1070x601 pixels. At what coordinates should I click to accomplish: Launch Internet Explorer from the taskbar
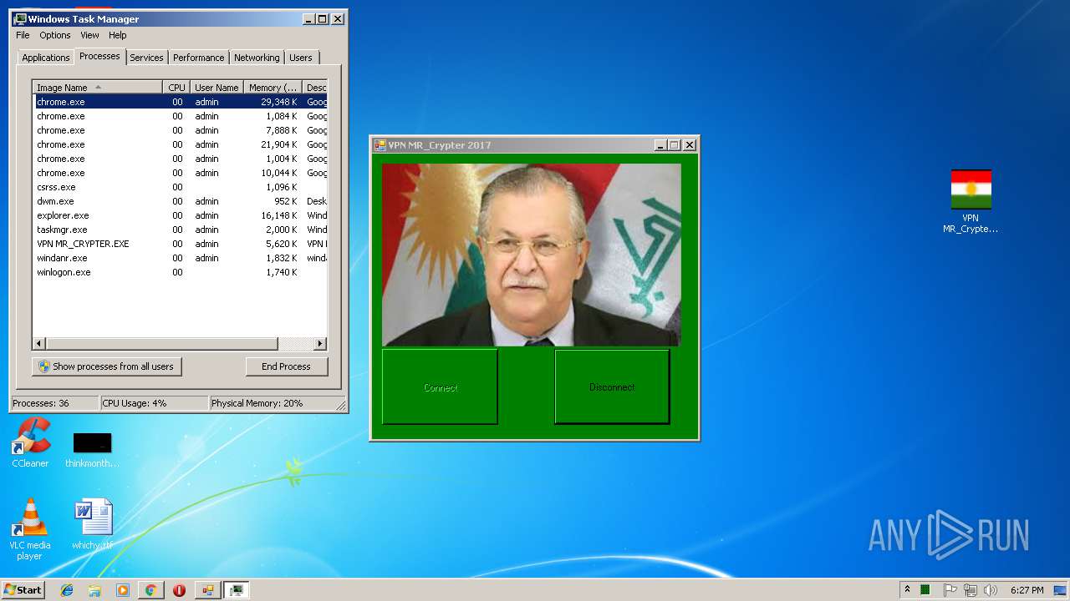pyautogui.click(x=67, y=590)
